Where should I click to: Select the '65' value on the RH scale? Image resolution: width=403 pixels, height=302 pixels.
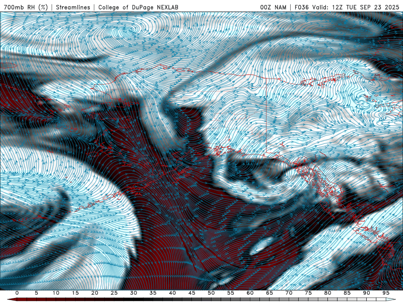pos(270,293)
